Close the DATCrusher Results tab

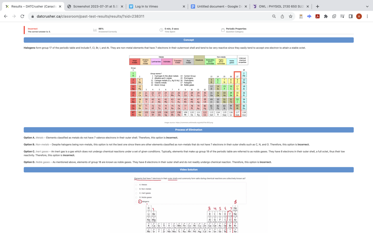[60, 6]
